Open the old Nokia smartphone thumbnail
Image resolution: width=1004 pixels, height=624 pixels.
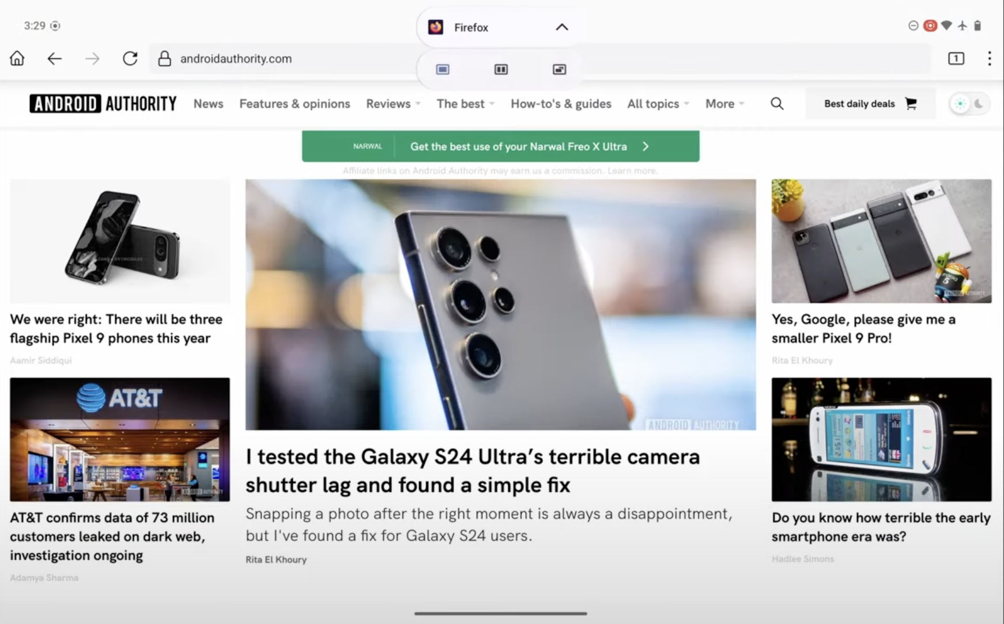pos(882,439)
